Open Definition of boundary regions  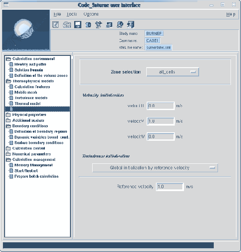[x=41, y=131]
